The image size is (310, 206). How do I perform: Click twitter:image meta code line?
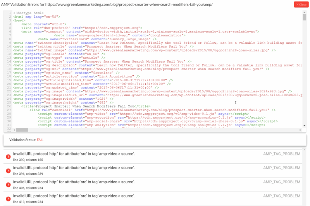click(x=144, y=51)
